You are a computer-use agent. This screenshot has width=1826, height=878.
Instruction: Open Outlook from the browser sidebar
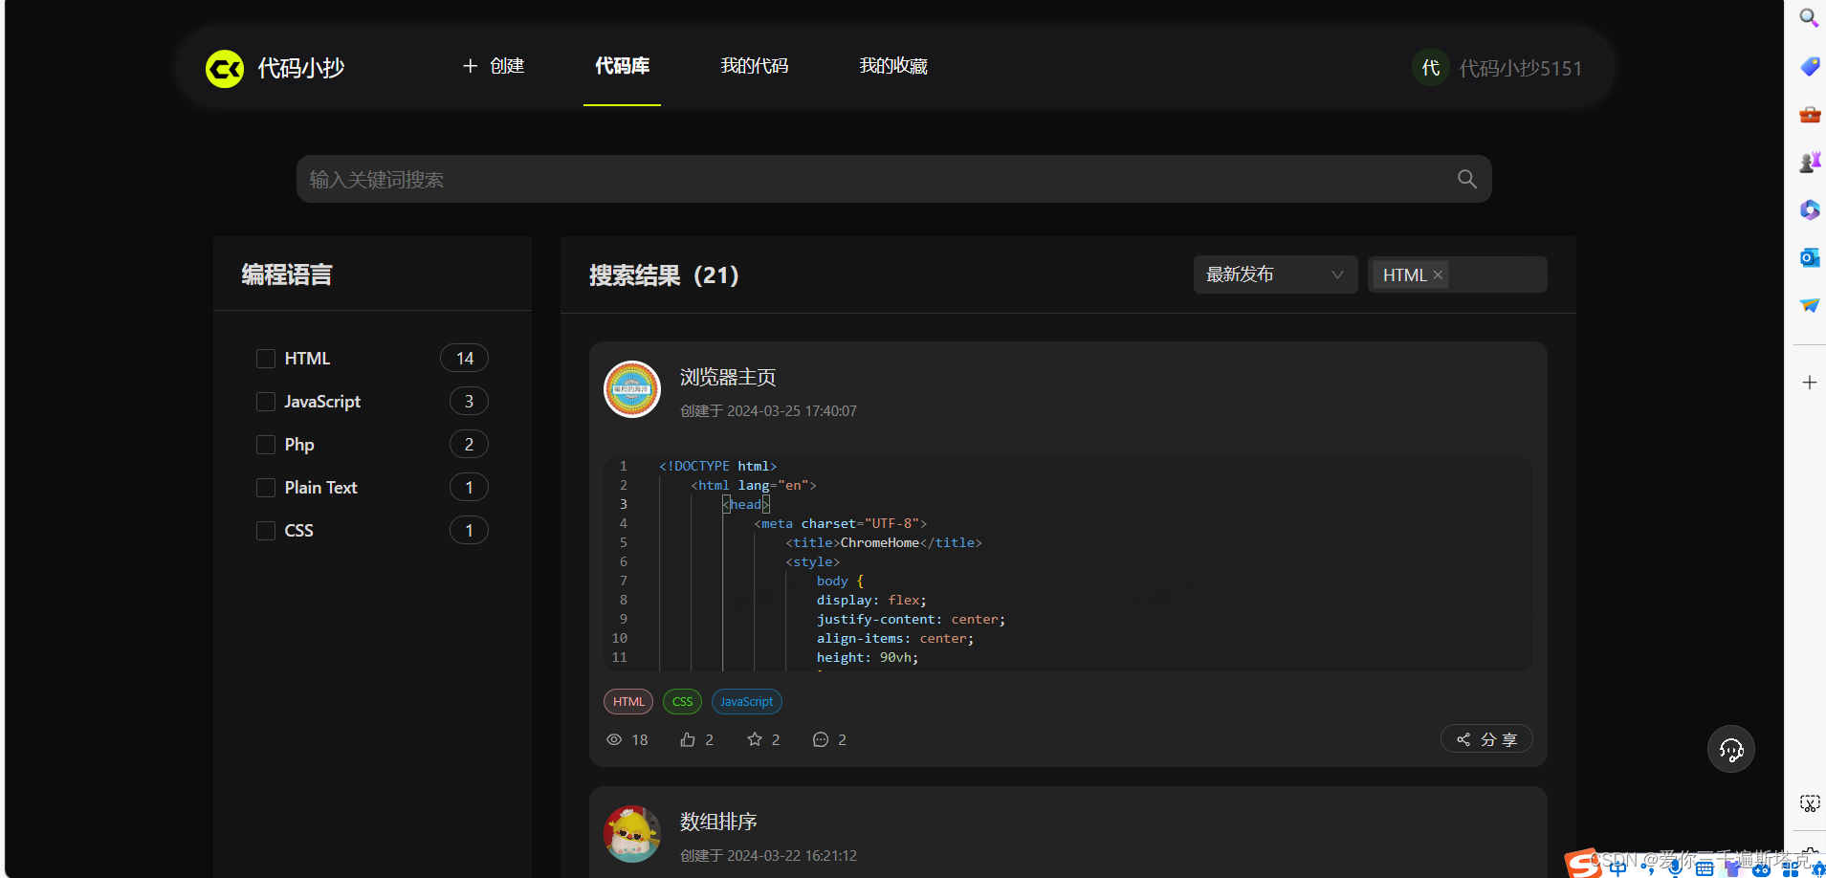point(1808,257)
